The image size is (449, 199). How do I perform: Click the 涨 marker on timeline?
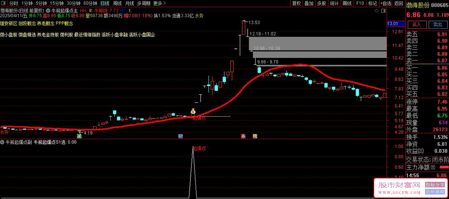243,136
